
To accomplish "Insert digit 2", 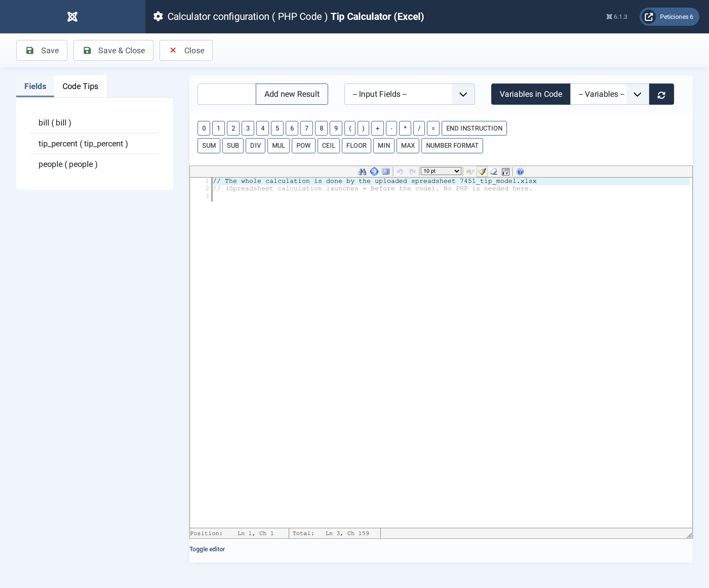I will click(x=233, y=128).
